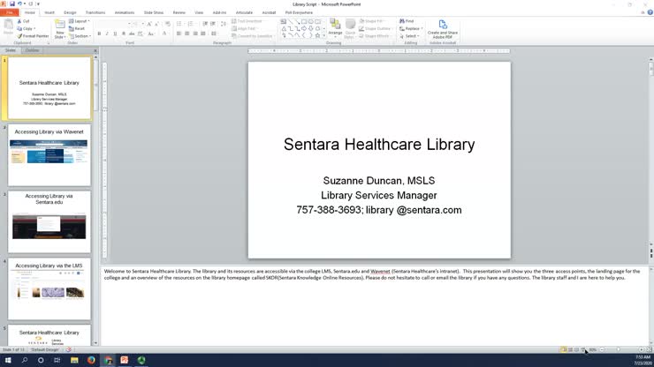Open PowerPoint Help question mark
Screen dimensions: 654x367
coord(650,12)
